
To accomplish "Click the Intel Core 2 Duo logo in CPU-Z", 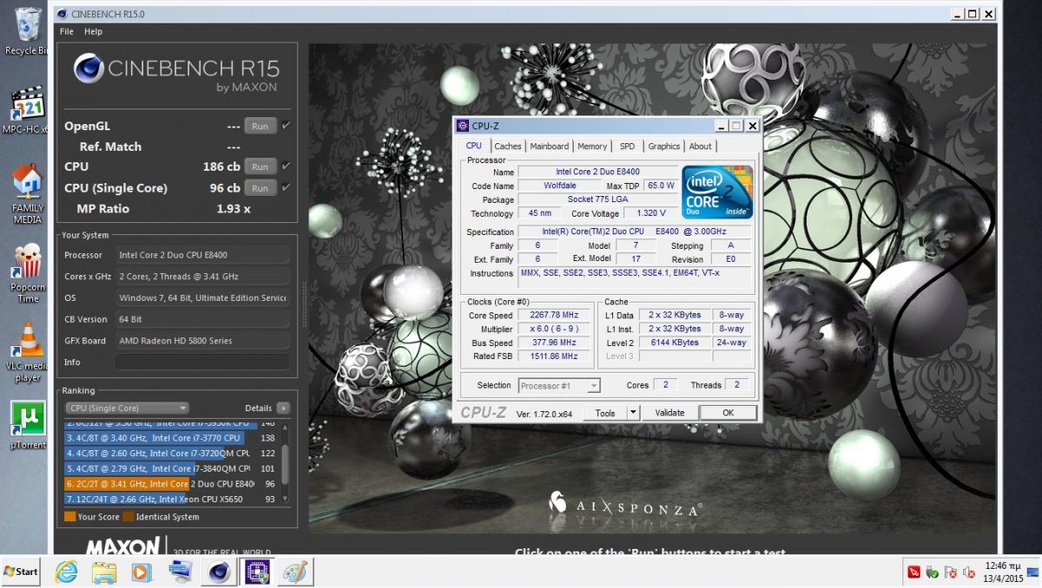I will click(x=716, y=192).
